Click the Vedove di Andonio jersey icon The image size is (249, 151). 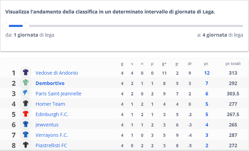coord(26,72)
